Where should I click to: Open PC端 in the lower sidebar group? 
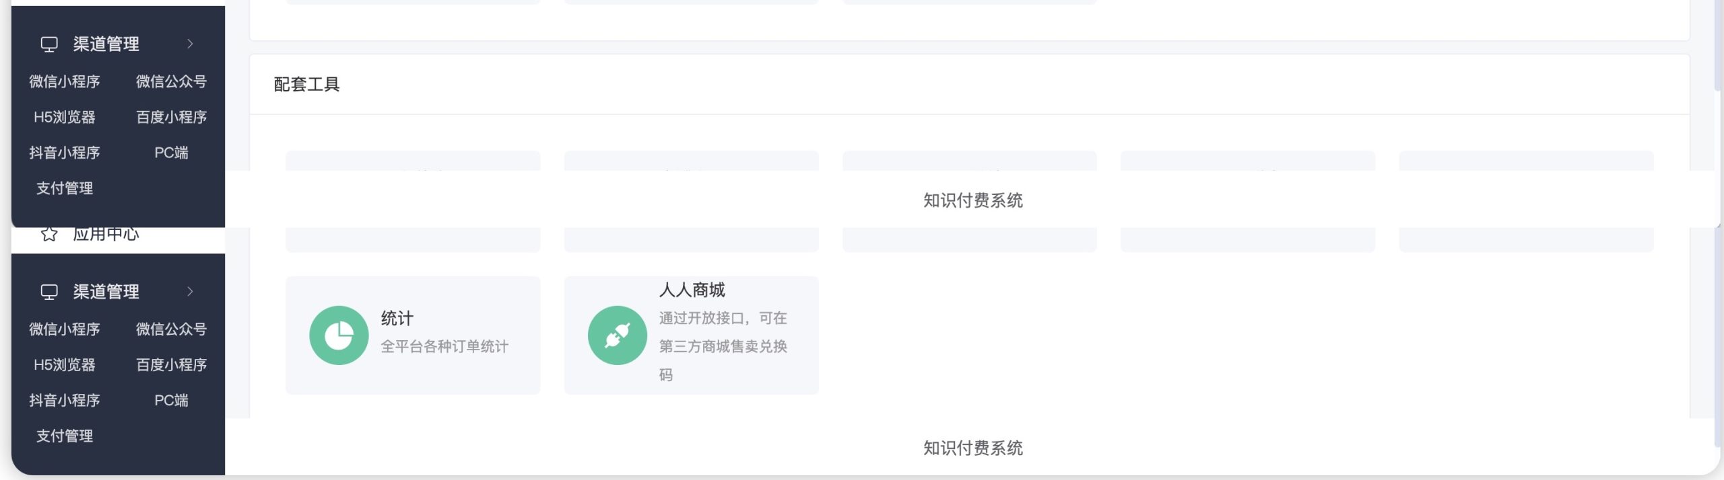[x=171, y=401]
